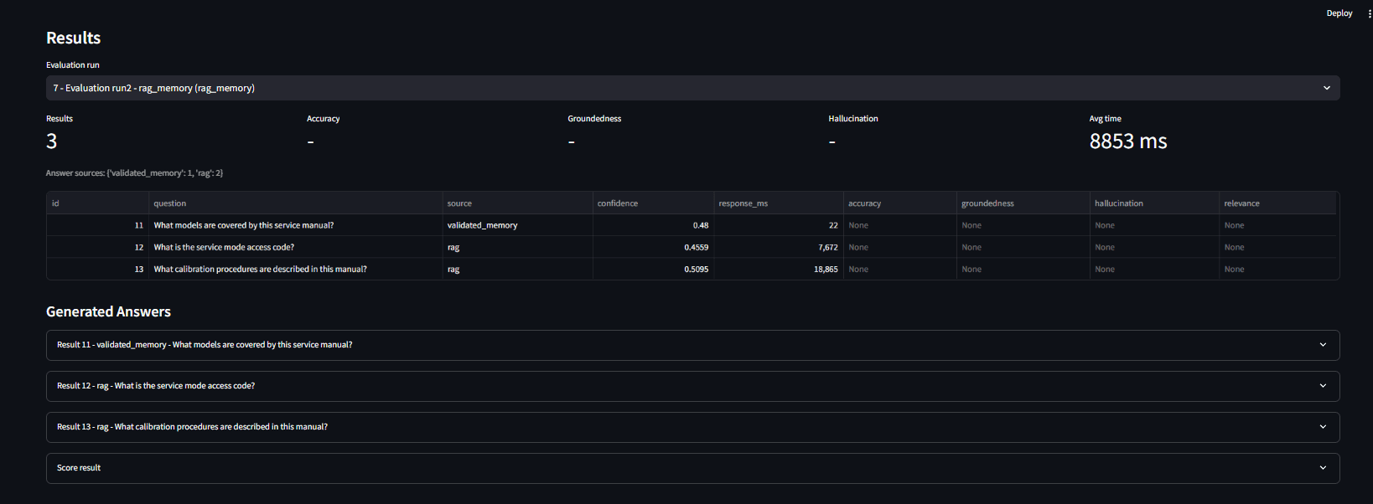Expand the Score result section
Screen dimensions: 1373x504
(x=692, y=468)
